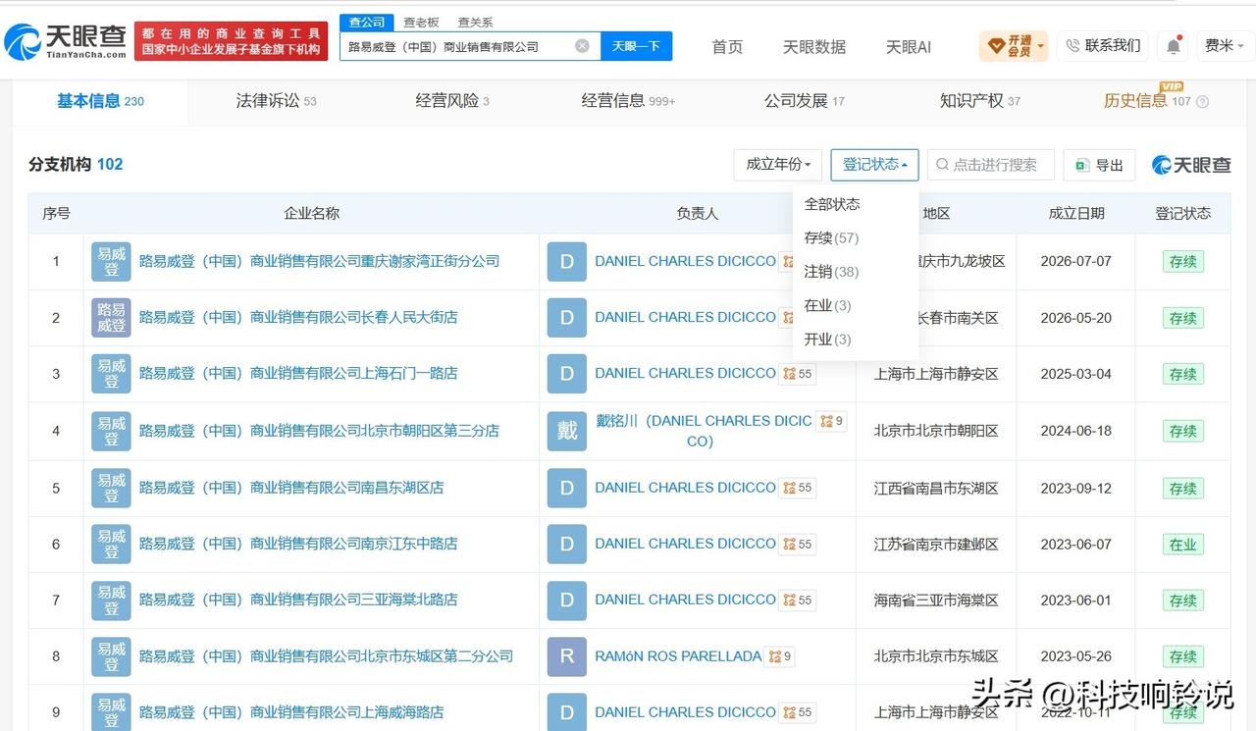This screenshot has width=1256, height=731.
Task: Open the 上海石门一路店 branch link
Action: [x=298, y=374]
